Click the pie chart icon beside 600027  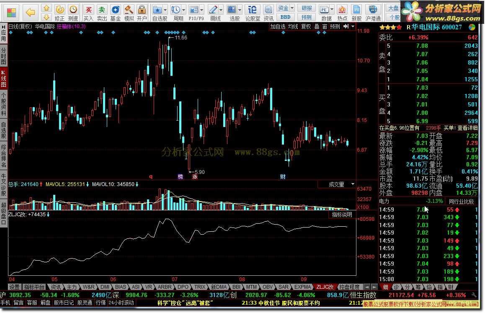(x=472, y=27)
